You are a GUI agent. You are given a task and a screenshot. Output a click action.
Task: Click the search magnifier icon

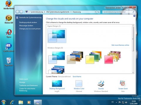tap(133, 12)
